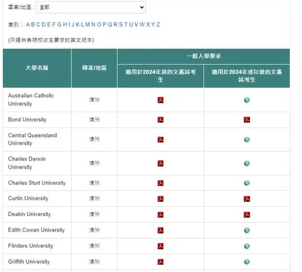Click the note 只提供各院校收生要求的英文版本
302x272 pixels.
click(51, 40)
